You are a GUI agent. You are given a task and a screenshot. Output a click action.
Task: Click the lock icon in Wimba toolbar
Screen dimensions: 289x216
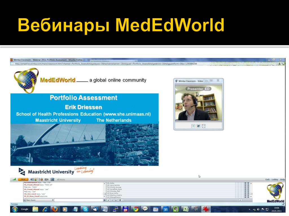click(42, 179)
